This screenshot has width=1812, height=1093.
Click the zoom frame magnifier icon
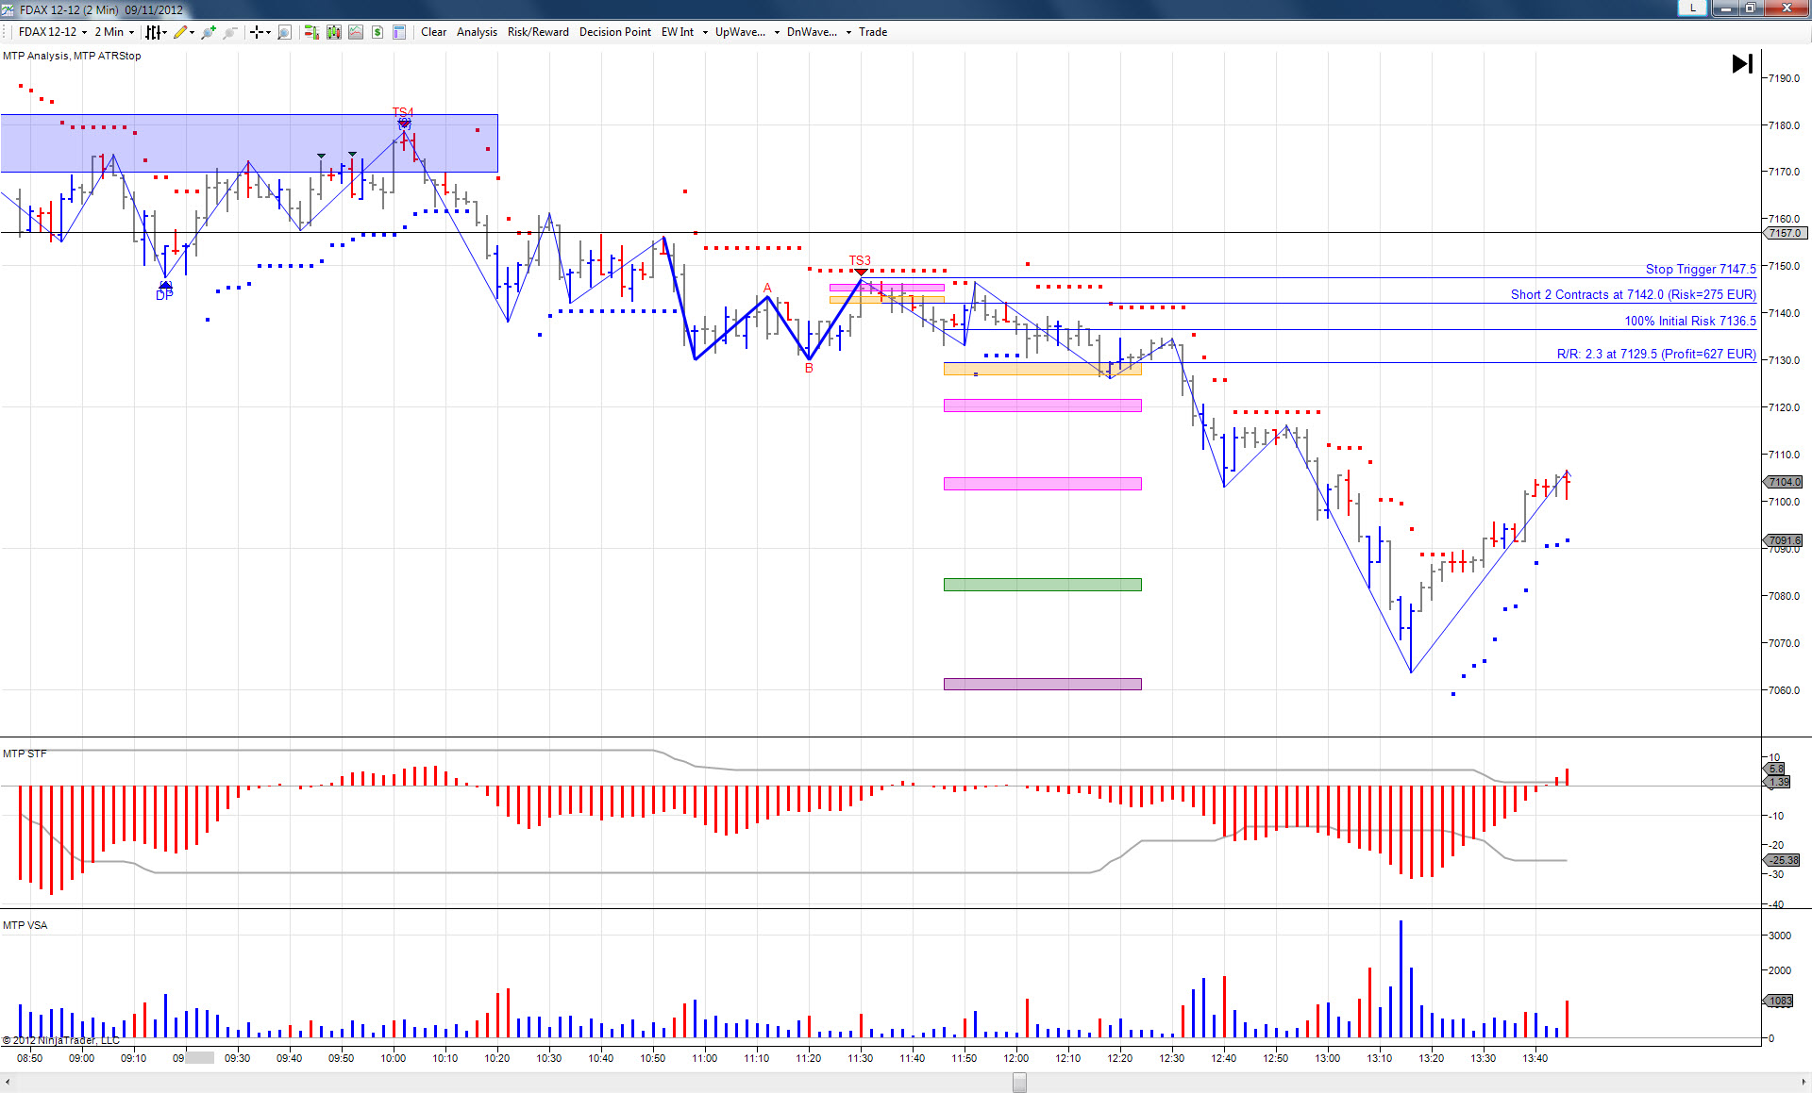pyautogui.click(x=284, y=32)
